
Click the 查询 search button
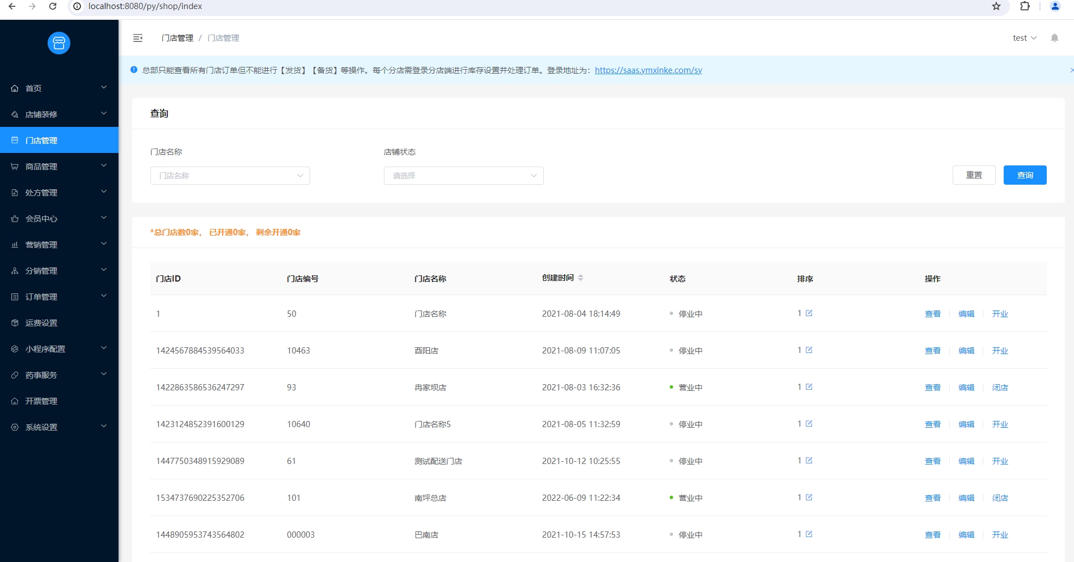(x=1025, y=175)
